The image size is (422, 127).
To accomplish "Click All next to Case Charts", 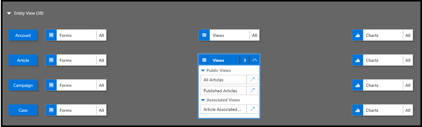I will coord(408,110).
